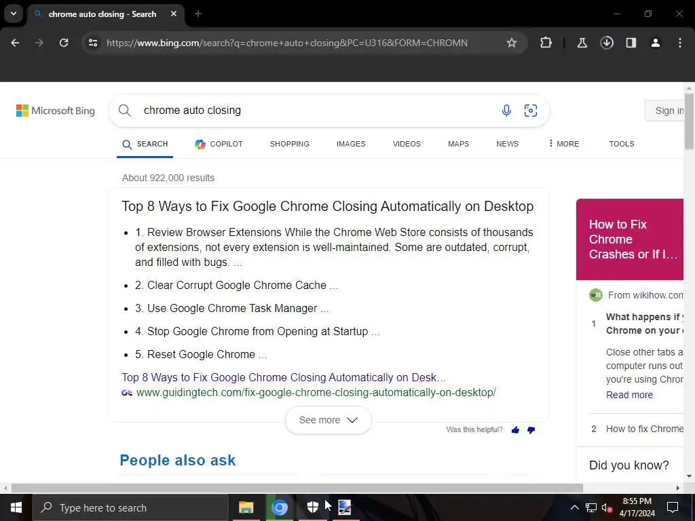The image size is (695, 521).
Task: Switch to the MAPS tab
Action: 458,144
